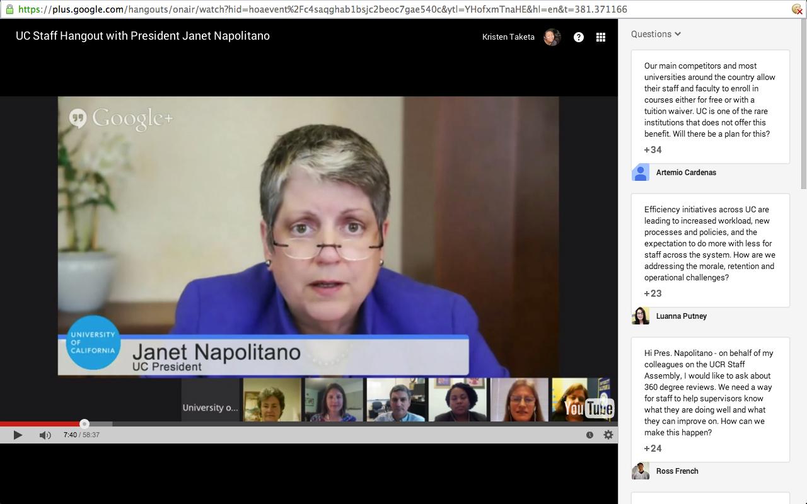Mute the video with the speaker icon
Image resolution: width=807 pixels, height=504 pixels.
[x=45, y=435]
